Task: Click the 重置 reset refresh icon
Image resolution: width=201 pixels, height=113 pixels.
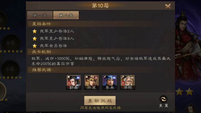Action: click(x=164, y=99)
